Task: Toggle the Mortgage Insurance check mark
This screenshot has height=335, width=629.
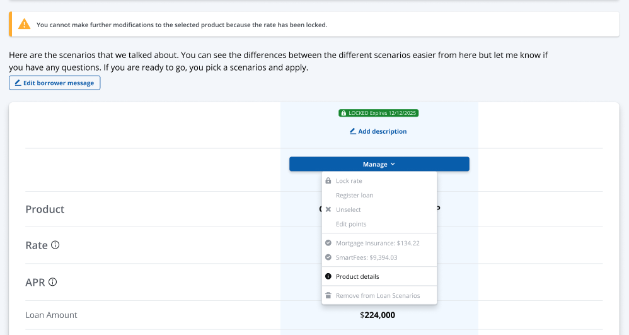Action: (328, 243)
